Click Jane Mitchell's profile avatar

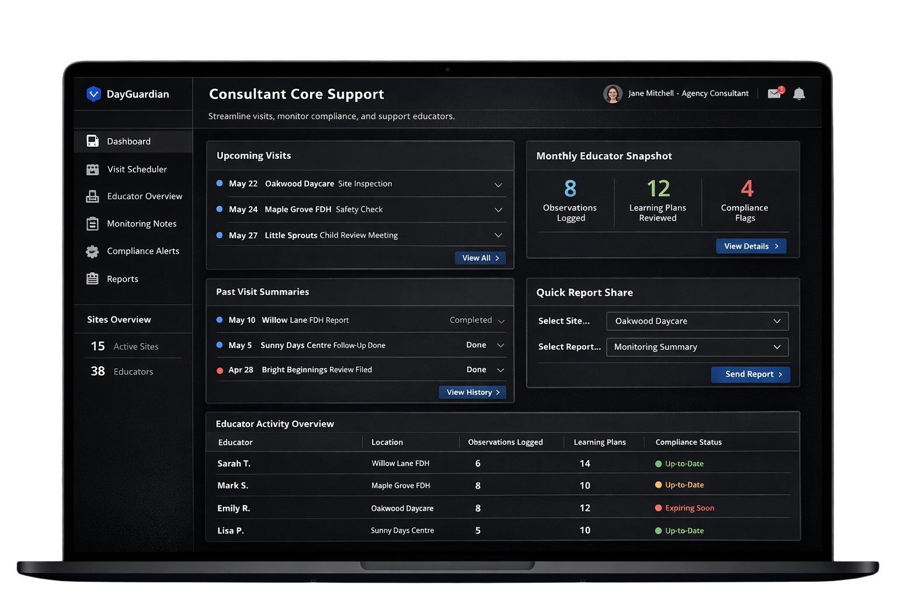(613, 93)
